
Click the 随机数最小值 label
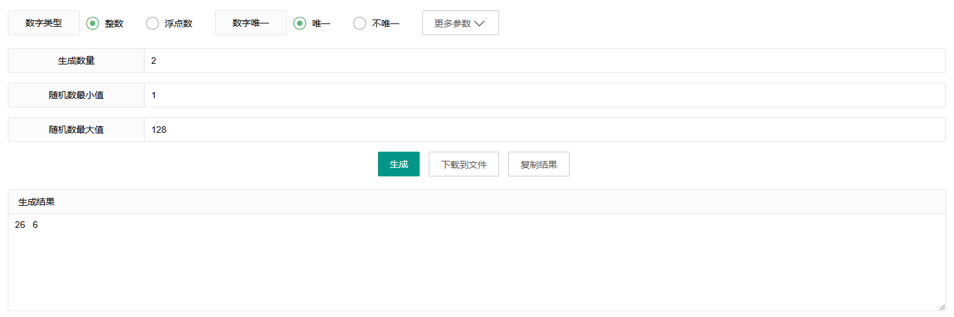[x=76, y=95]
